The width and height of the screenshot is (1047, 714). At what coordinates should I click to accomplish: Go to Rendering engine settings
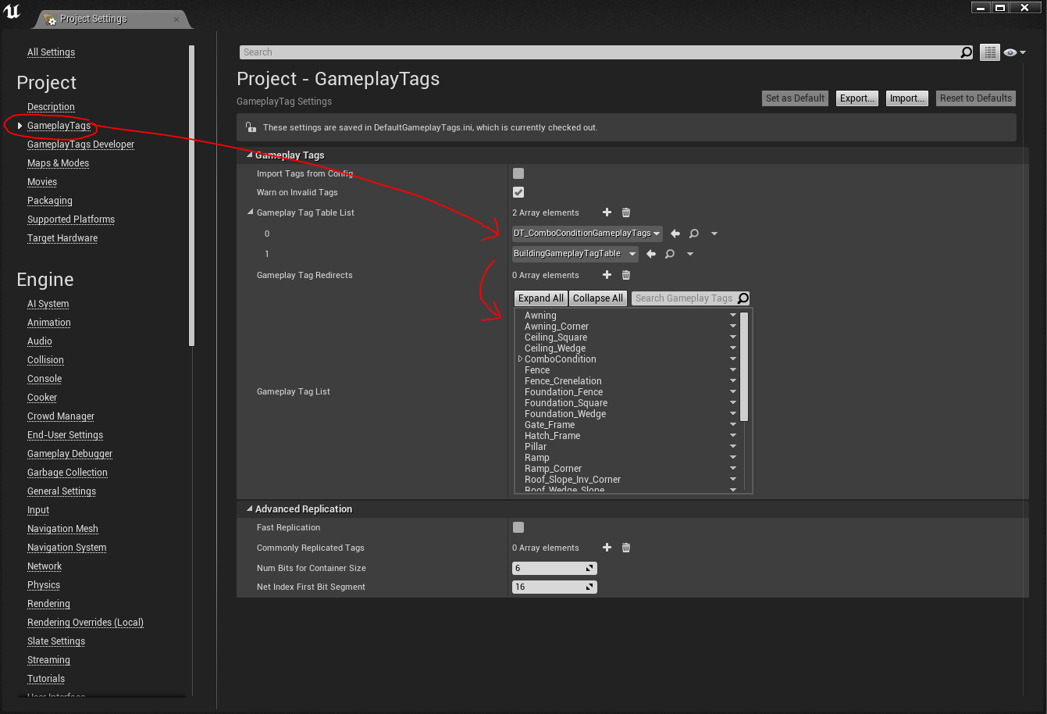click(x=48, y=604)
